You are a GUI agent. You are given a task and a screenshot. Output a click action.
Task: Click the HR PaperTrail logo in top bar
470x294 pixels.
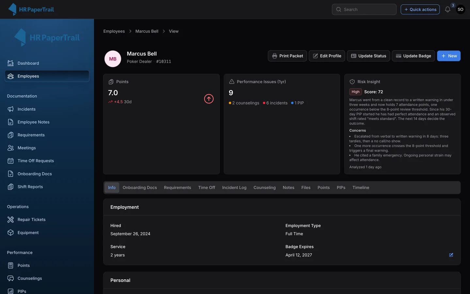point(31,9)
